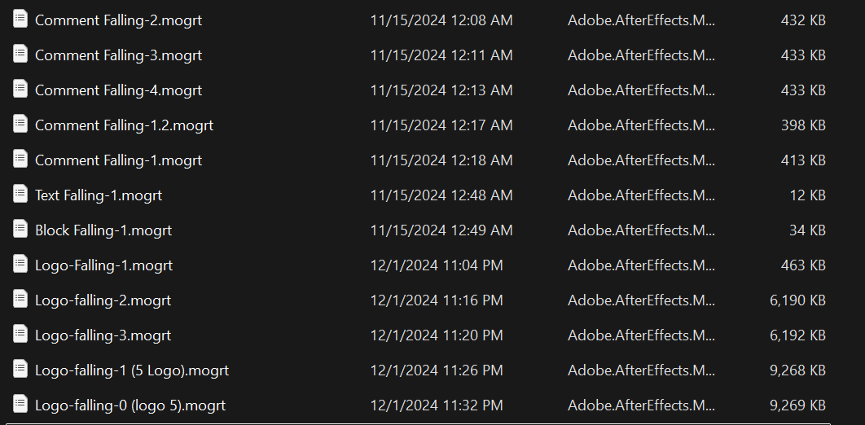Screen dimensions: 865x425
Task: Select the 12/1/2024 11:04 PM date cell
Action: click(x=437, y=265)
